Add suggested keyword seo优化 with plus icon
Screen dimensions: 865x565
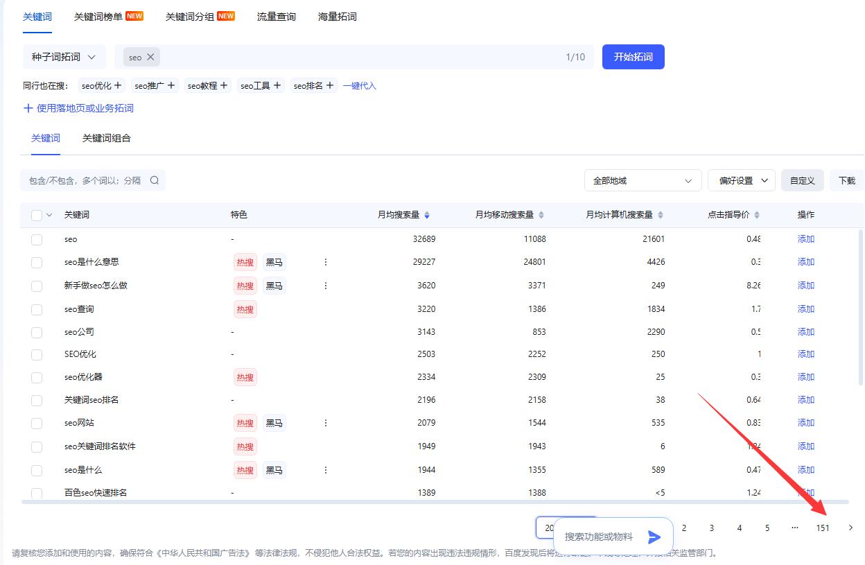tap(118, 85)
